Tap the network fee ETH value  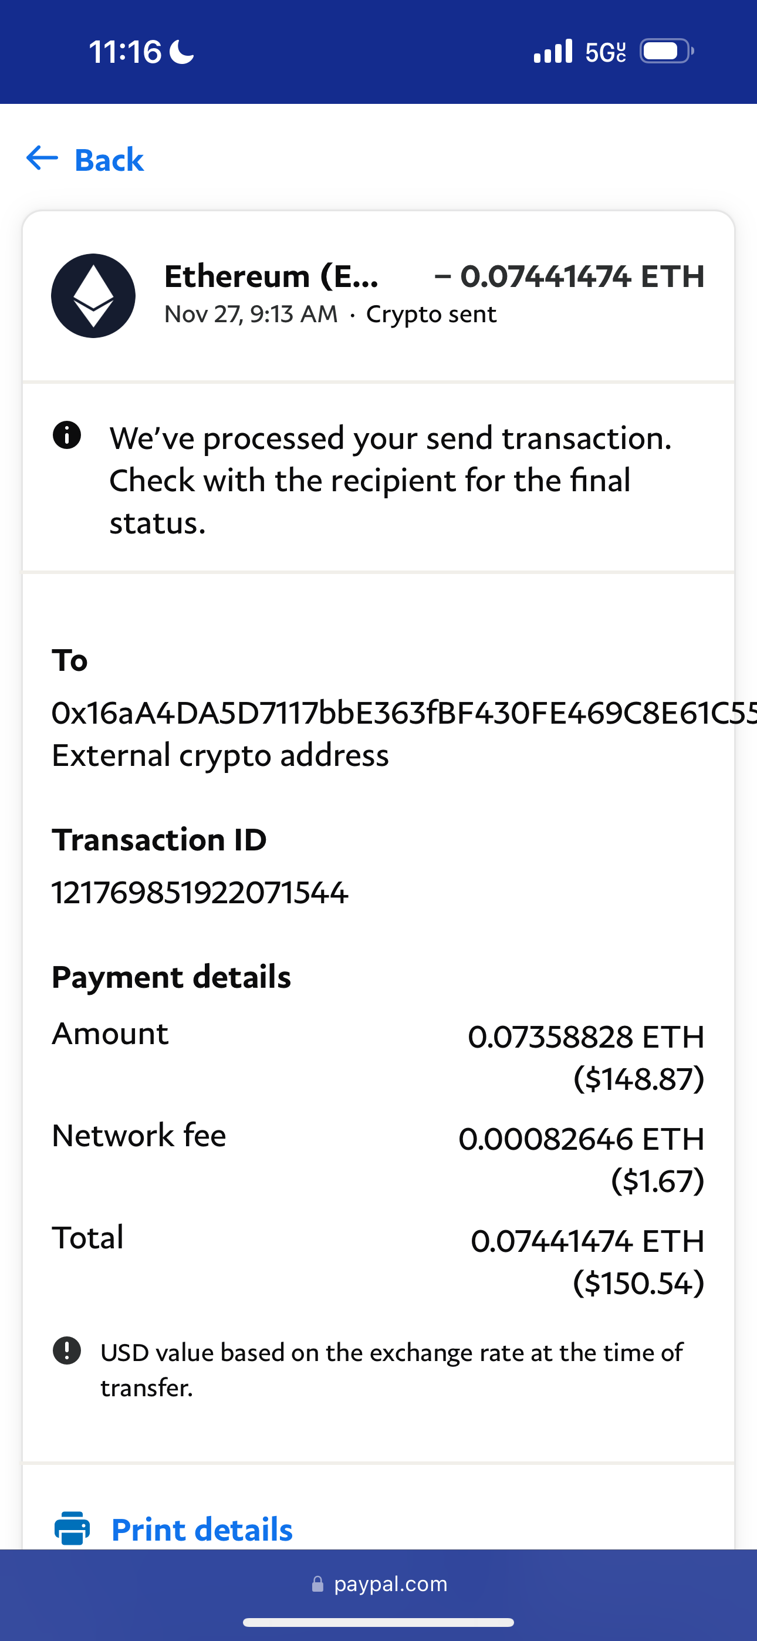click(581, 1139)
